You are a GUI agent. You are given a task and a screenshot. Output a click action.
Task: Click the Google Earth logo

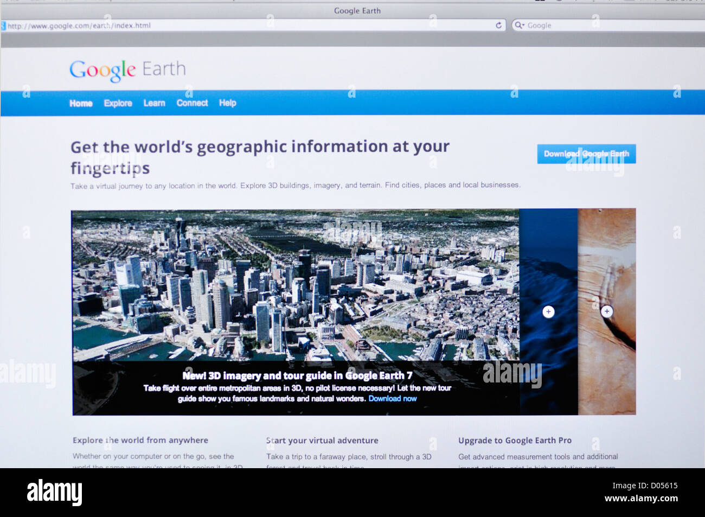(127, 70)
